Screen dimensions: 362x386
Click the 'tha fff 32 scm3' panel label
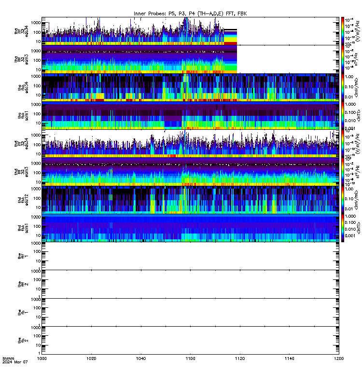[21, 59]
